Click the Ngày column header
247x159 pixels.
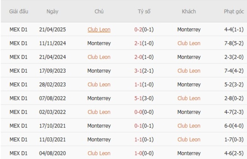coord(52,11)
